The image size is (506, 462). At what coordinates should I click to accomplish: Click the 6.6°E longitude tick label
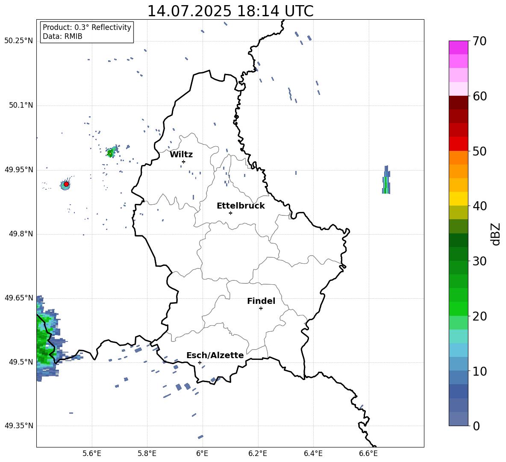[x=368, y=453]
